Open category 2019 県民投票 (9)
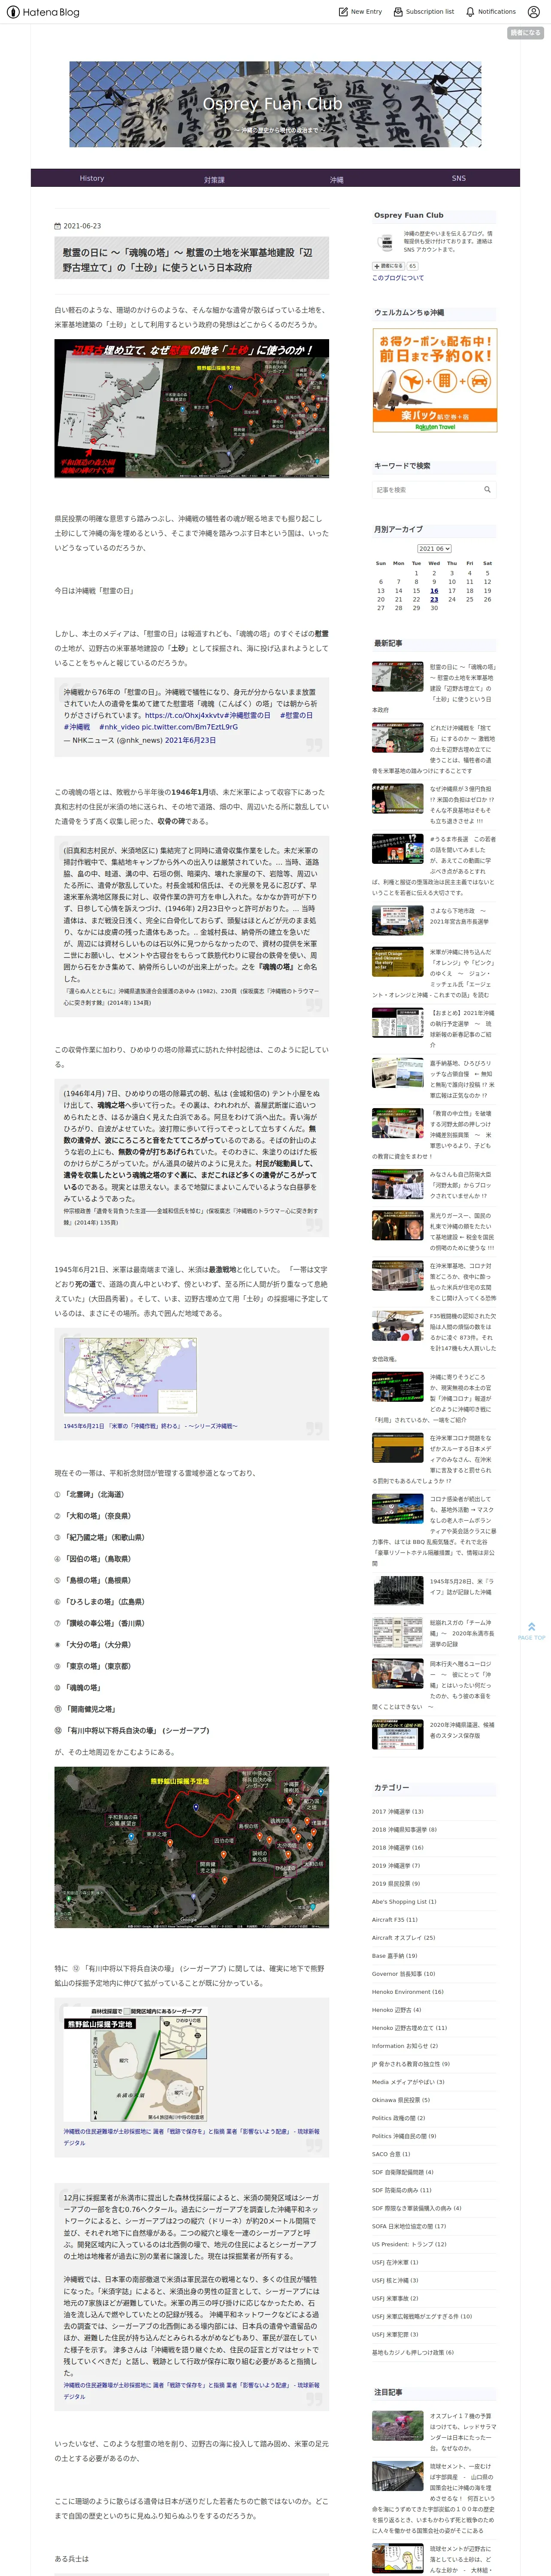 click(x=396, y=1883)
